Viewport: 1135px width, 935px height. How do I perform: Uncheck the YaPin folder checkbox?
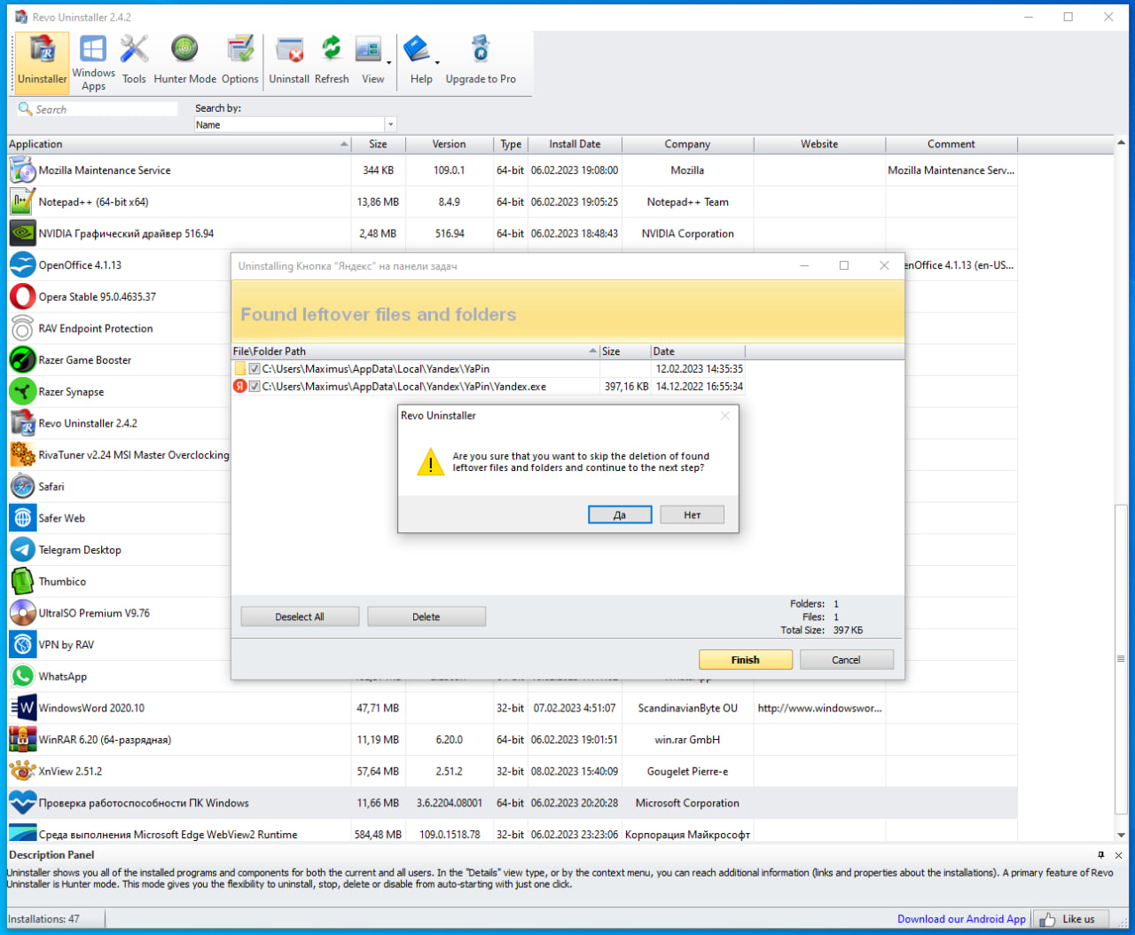(x=254, y=369)
